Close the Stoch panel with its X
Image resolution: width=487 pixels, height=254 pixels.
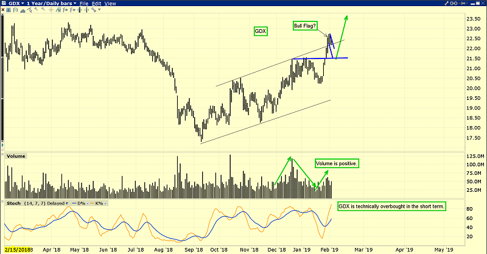pos(2,202)
